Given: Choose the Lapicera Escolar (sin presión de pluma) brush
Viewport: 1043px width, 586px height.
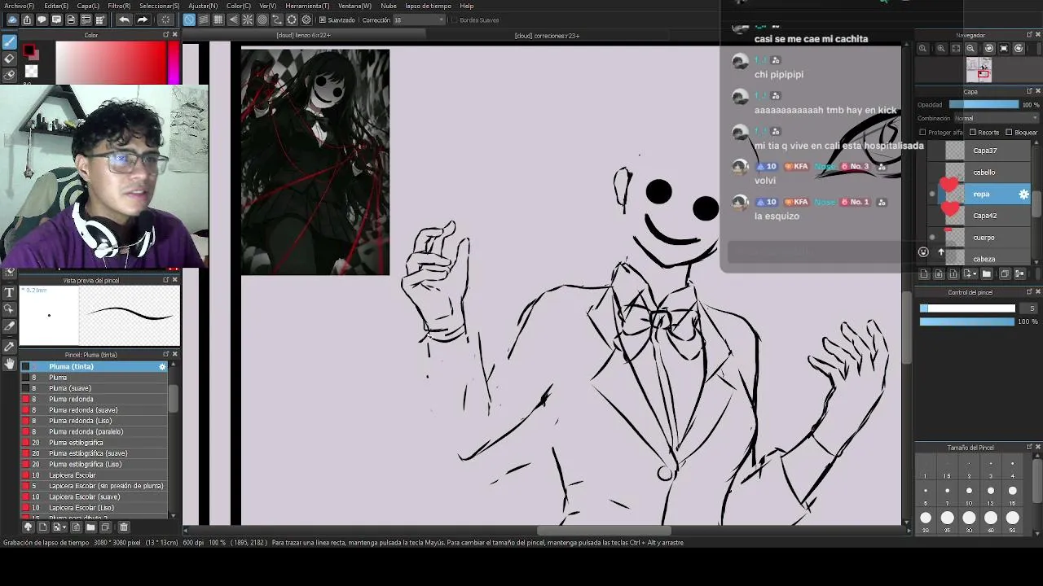Looking at the screenshot, I should point(94,486).
